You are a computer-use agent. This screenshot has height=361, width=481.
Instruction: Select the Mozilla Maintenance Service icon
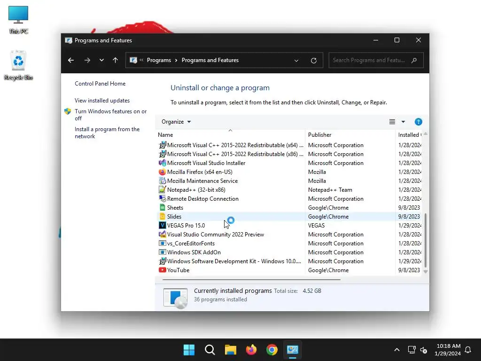[162, 181]
